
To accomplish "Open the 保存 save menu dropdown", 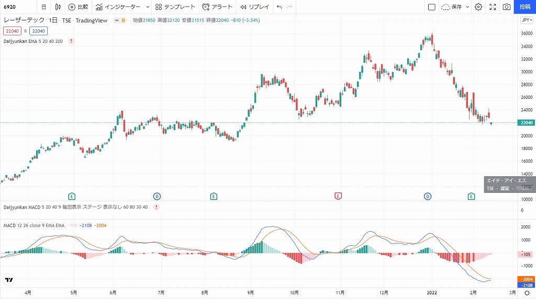I will pyautogui.click(x=466, y=7).
